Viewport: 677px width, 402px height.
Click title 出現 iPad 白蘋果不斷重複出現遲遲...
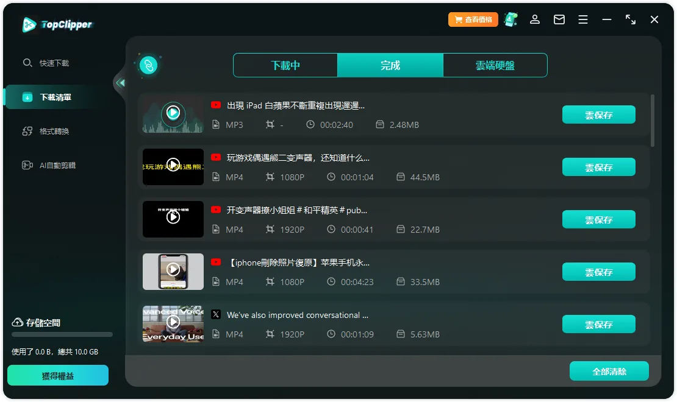[296, 105]
